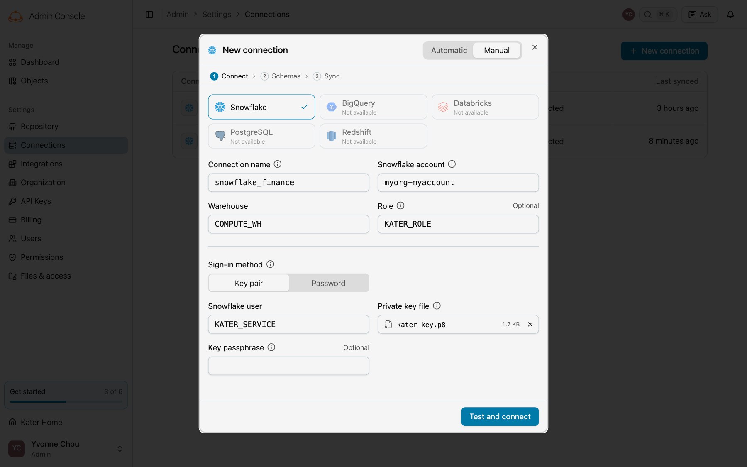The height and width of the screenshot is (467, 747).
Task: Click the kater_key.p8 file icon
Action: pyautogui.click(x=388, y=325)
